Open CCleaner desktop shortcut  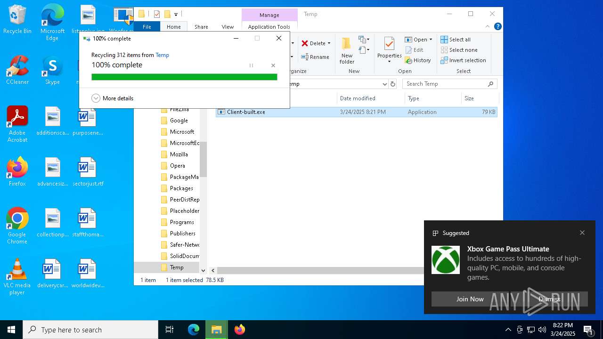(17, 70)
